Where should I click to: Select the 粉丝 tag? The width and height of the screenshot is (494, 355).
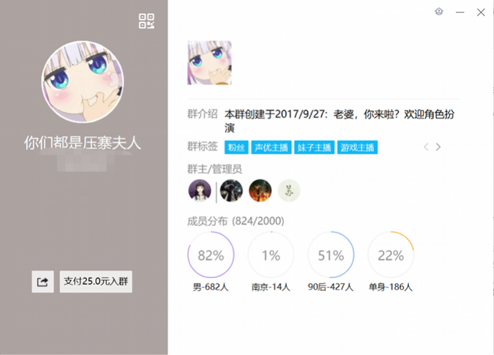pyautogui.click(x=236, y=147)
